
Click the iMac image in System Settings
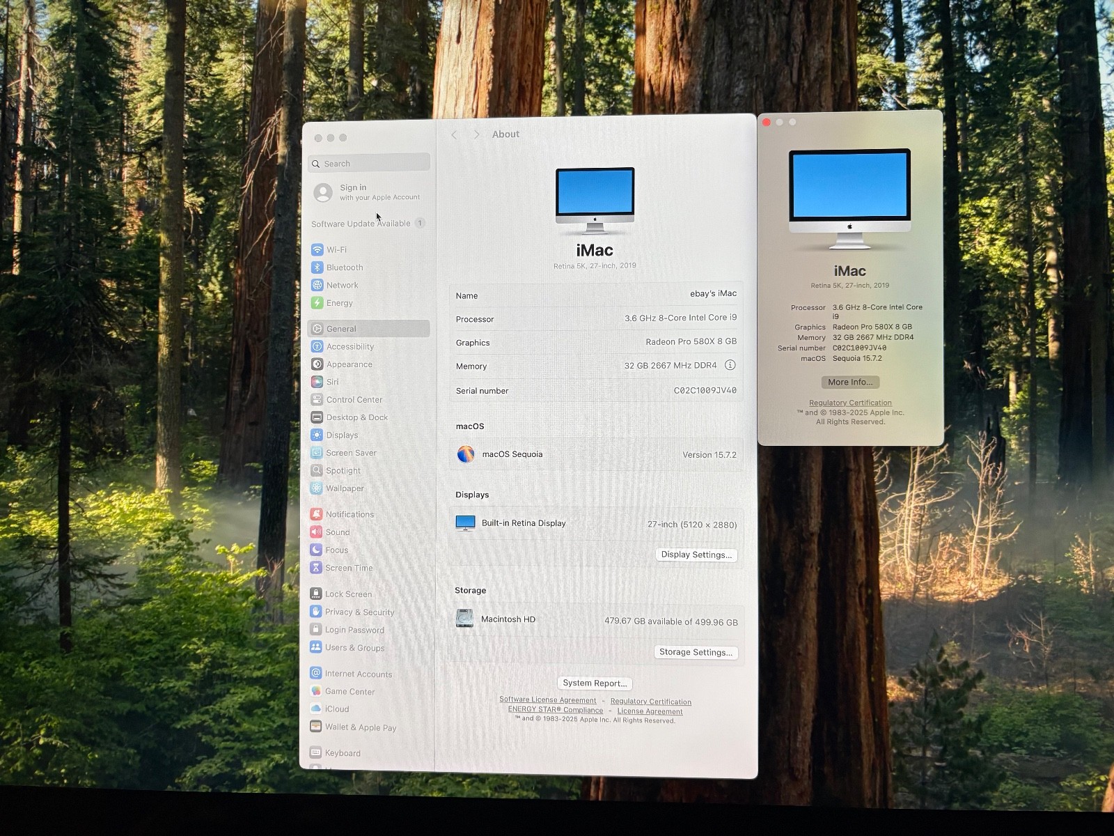point(595,201)
